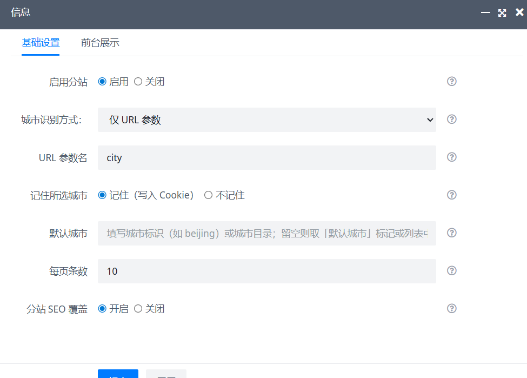527x378 pixels.
Task: Open help icon for 启用分站
Action: 452,81
